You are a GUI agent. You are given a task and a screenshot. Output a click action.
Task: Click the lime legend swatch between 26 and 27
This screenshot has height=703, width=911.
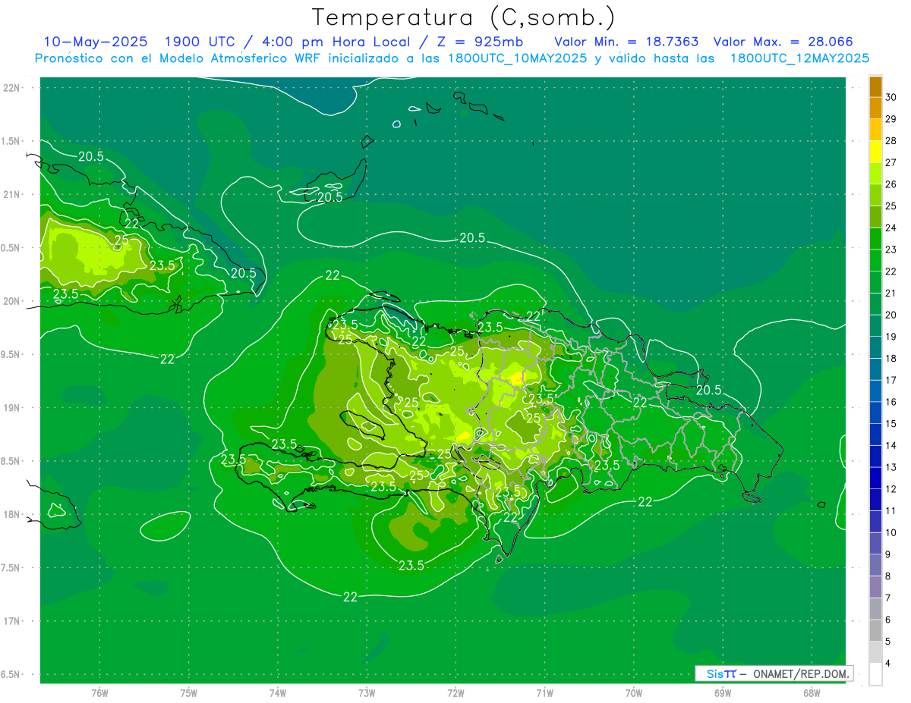pos(875,174)
